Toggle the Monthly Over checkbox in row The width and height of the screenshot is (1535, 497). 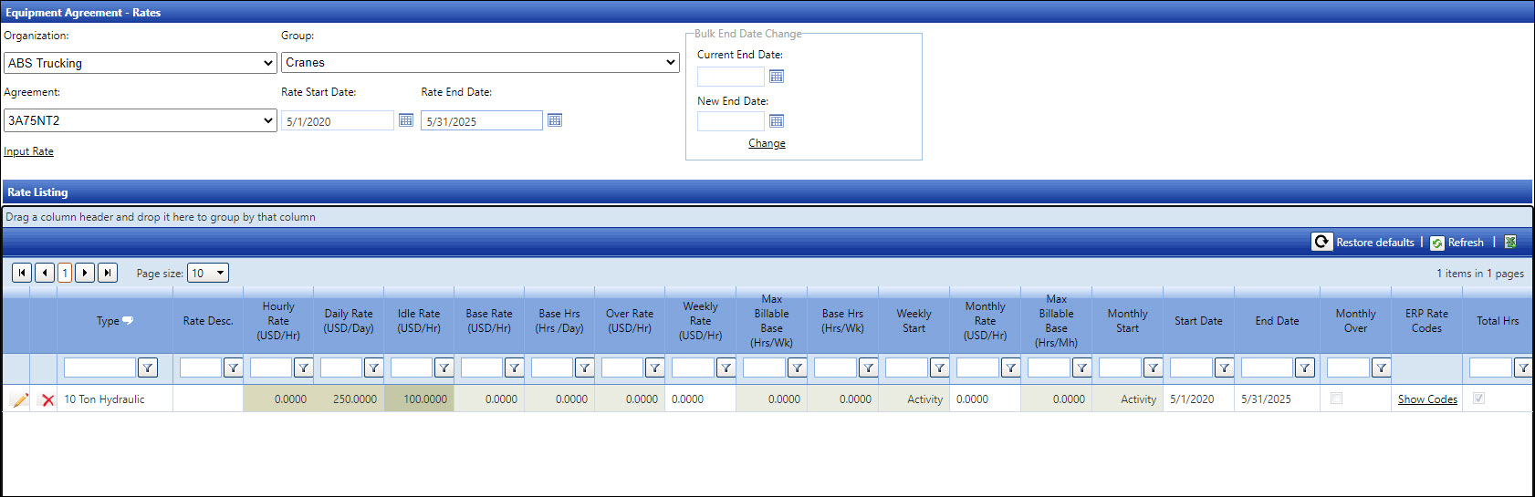tap(1337, 399)
